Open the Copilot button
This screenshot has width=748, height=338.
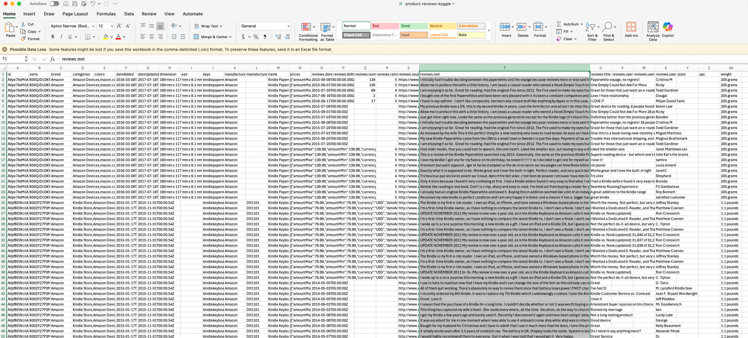coord(667,27)
